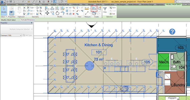Select the Copy tool in Modify panel
This screenshot has width=190, height=100.
click(52, 13)
